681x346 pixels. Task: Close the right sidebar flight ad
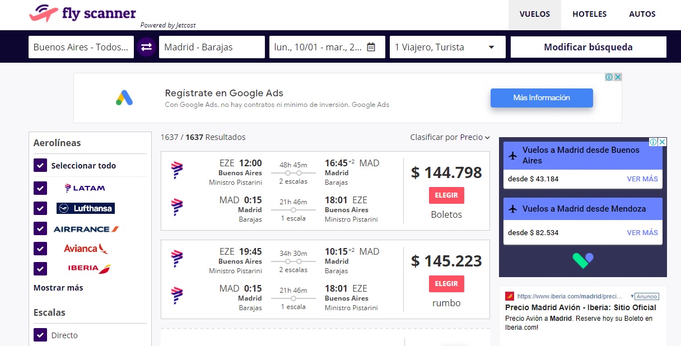point(663,142)
